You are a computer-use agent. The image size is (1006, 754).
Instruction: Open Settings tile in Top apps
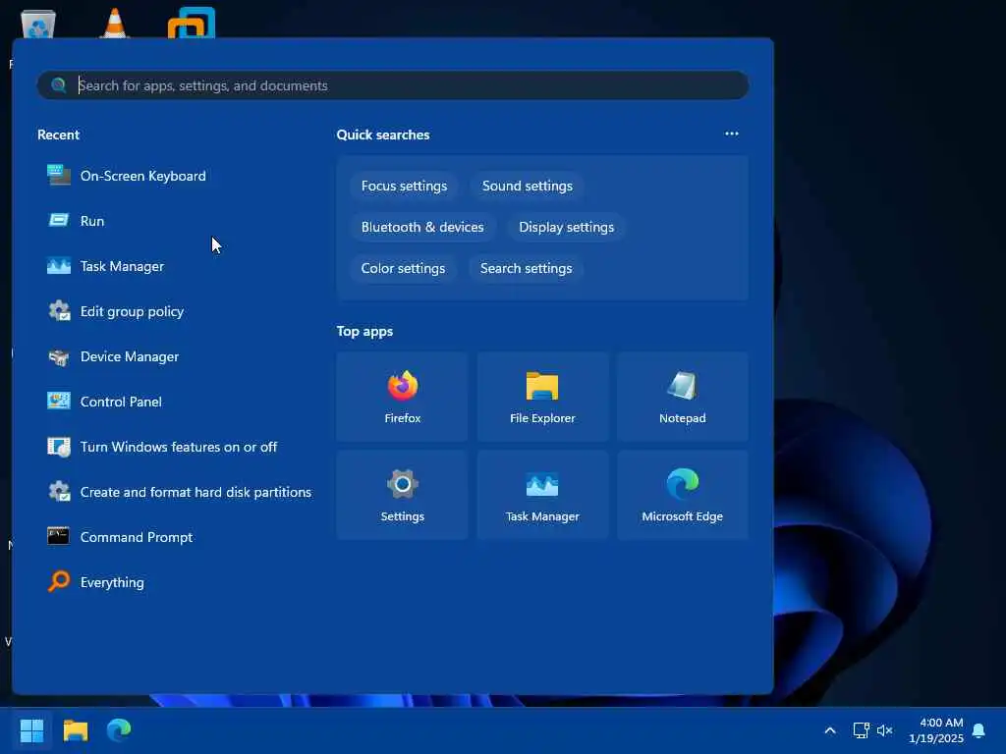402,495
